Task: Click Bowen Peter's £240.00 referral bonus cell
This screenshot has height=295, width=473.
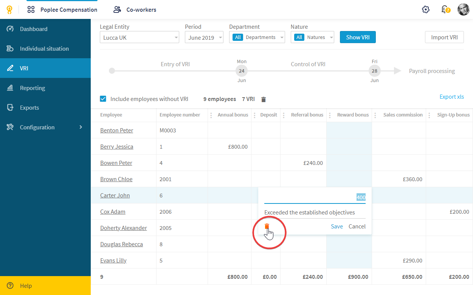Action: tap(304, 163)
